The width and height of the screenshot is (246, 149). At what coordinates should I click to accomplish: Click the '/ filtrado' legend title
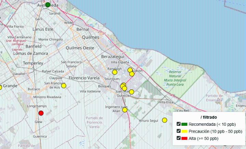coord(209,117)
